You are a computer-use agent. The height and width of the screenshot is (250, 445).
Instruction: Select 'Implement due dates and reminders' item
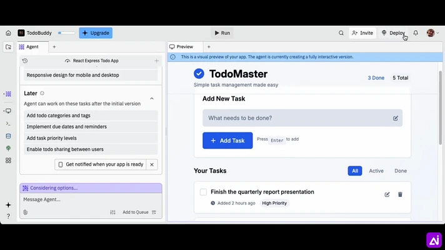[91, 126]
